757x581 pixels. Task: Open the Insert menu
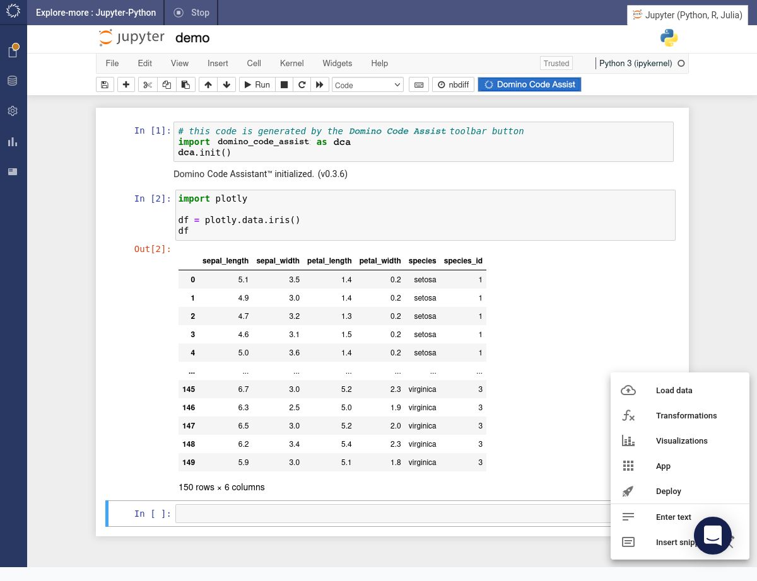point(218,63)
